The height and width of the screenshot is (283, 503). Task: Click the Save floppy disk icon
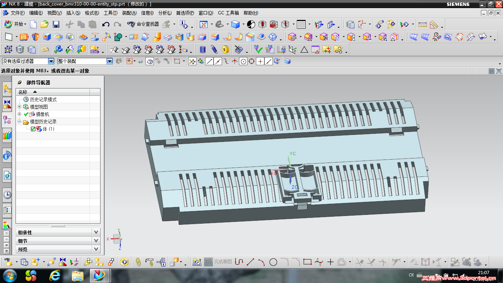click(x=56, y=25)
